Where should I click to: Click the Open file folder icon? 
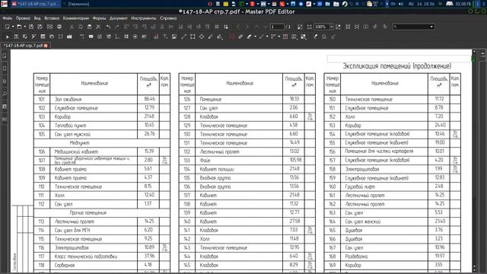tap(19, 27)
